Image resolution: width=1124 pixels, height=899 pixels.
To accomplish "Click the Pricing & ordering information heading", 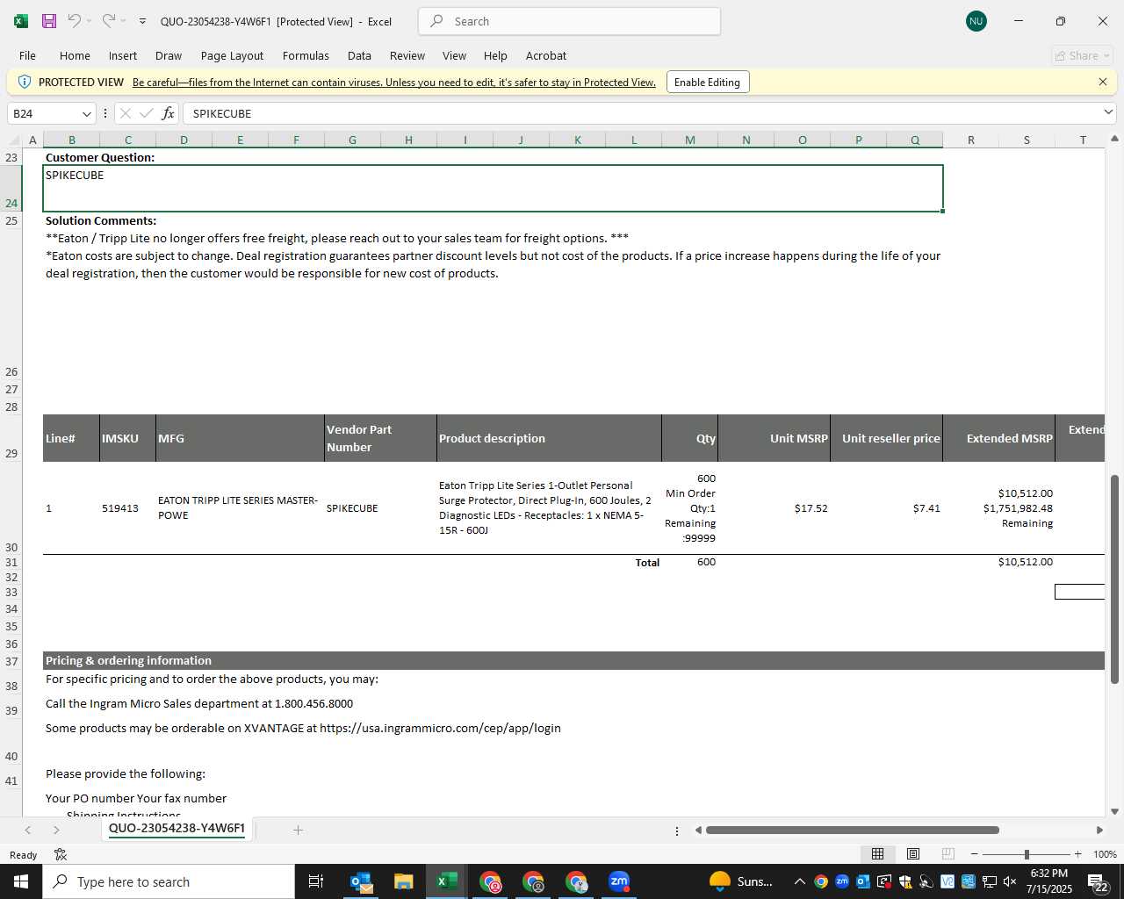I will coord(128,660).
